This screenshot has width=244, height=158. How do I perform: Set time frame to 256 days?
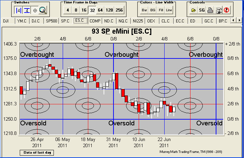119,10
